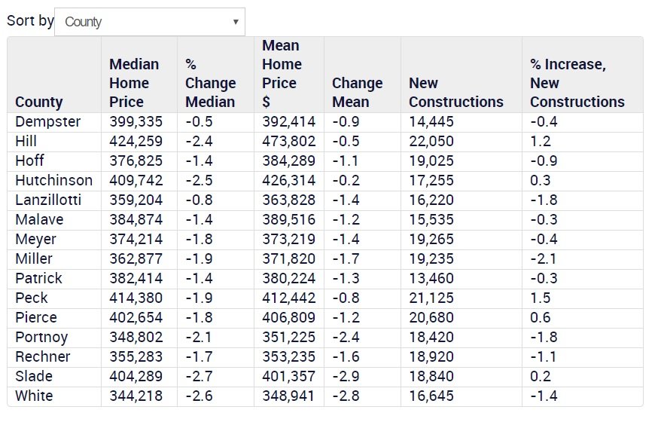Click the % Increase, New Constructions header

577,83
